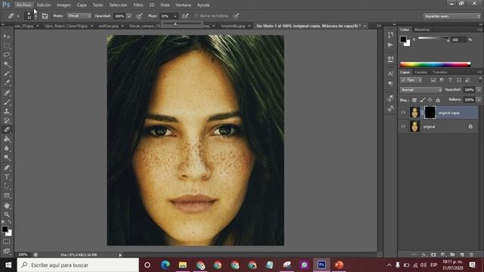Change the screen mode

(7, 251)
